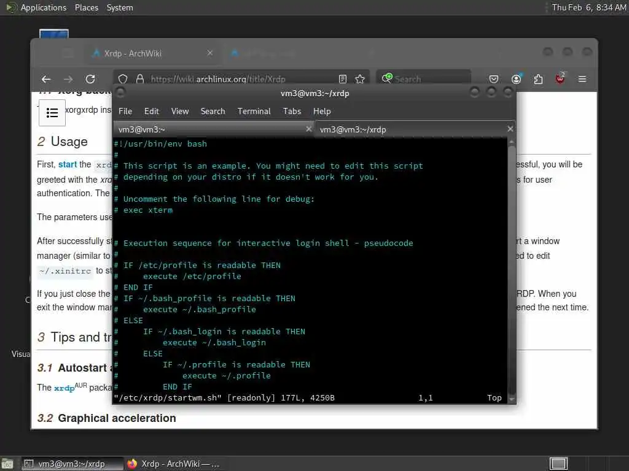The image size is (629, 471).
Task: Follow the xrdp AUR package link
Action: (x=64, y=388)
